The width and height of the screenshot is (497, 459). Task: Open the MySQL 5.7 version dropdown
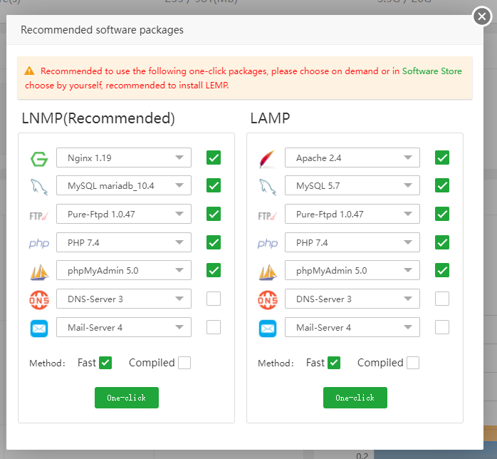click(352, 185)
